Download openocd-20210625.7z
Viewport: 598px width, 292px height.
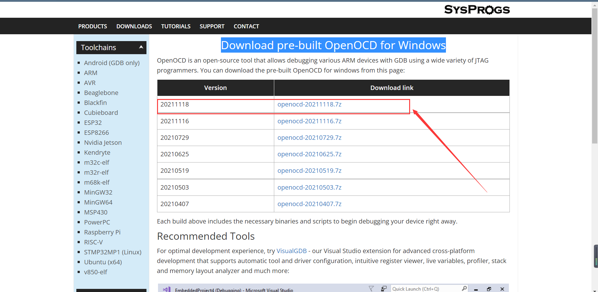point(309,154)
